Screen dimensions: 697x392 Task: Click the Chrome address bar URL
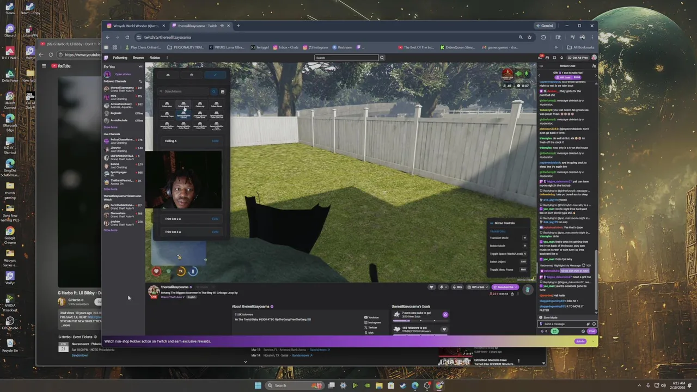pos(168,37)
